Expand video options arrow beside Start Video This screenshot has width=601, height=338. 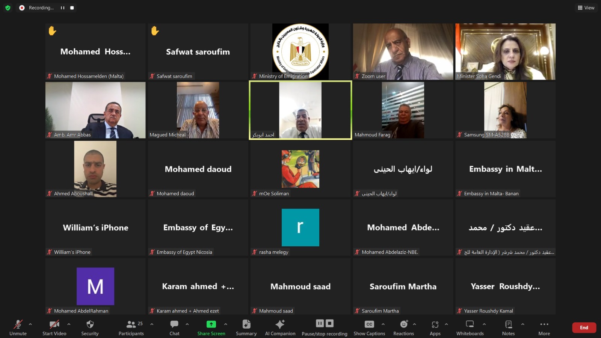[x=69, y=324]
